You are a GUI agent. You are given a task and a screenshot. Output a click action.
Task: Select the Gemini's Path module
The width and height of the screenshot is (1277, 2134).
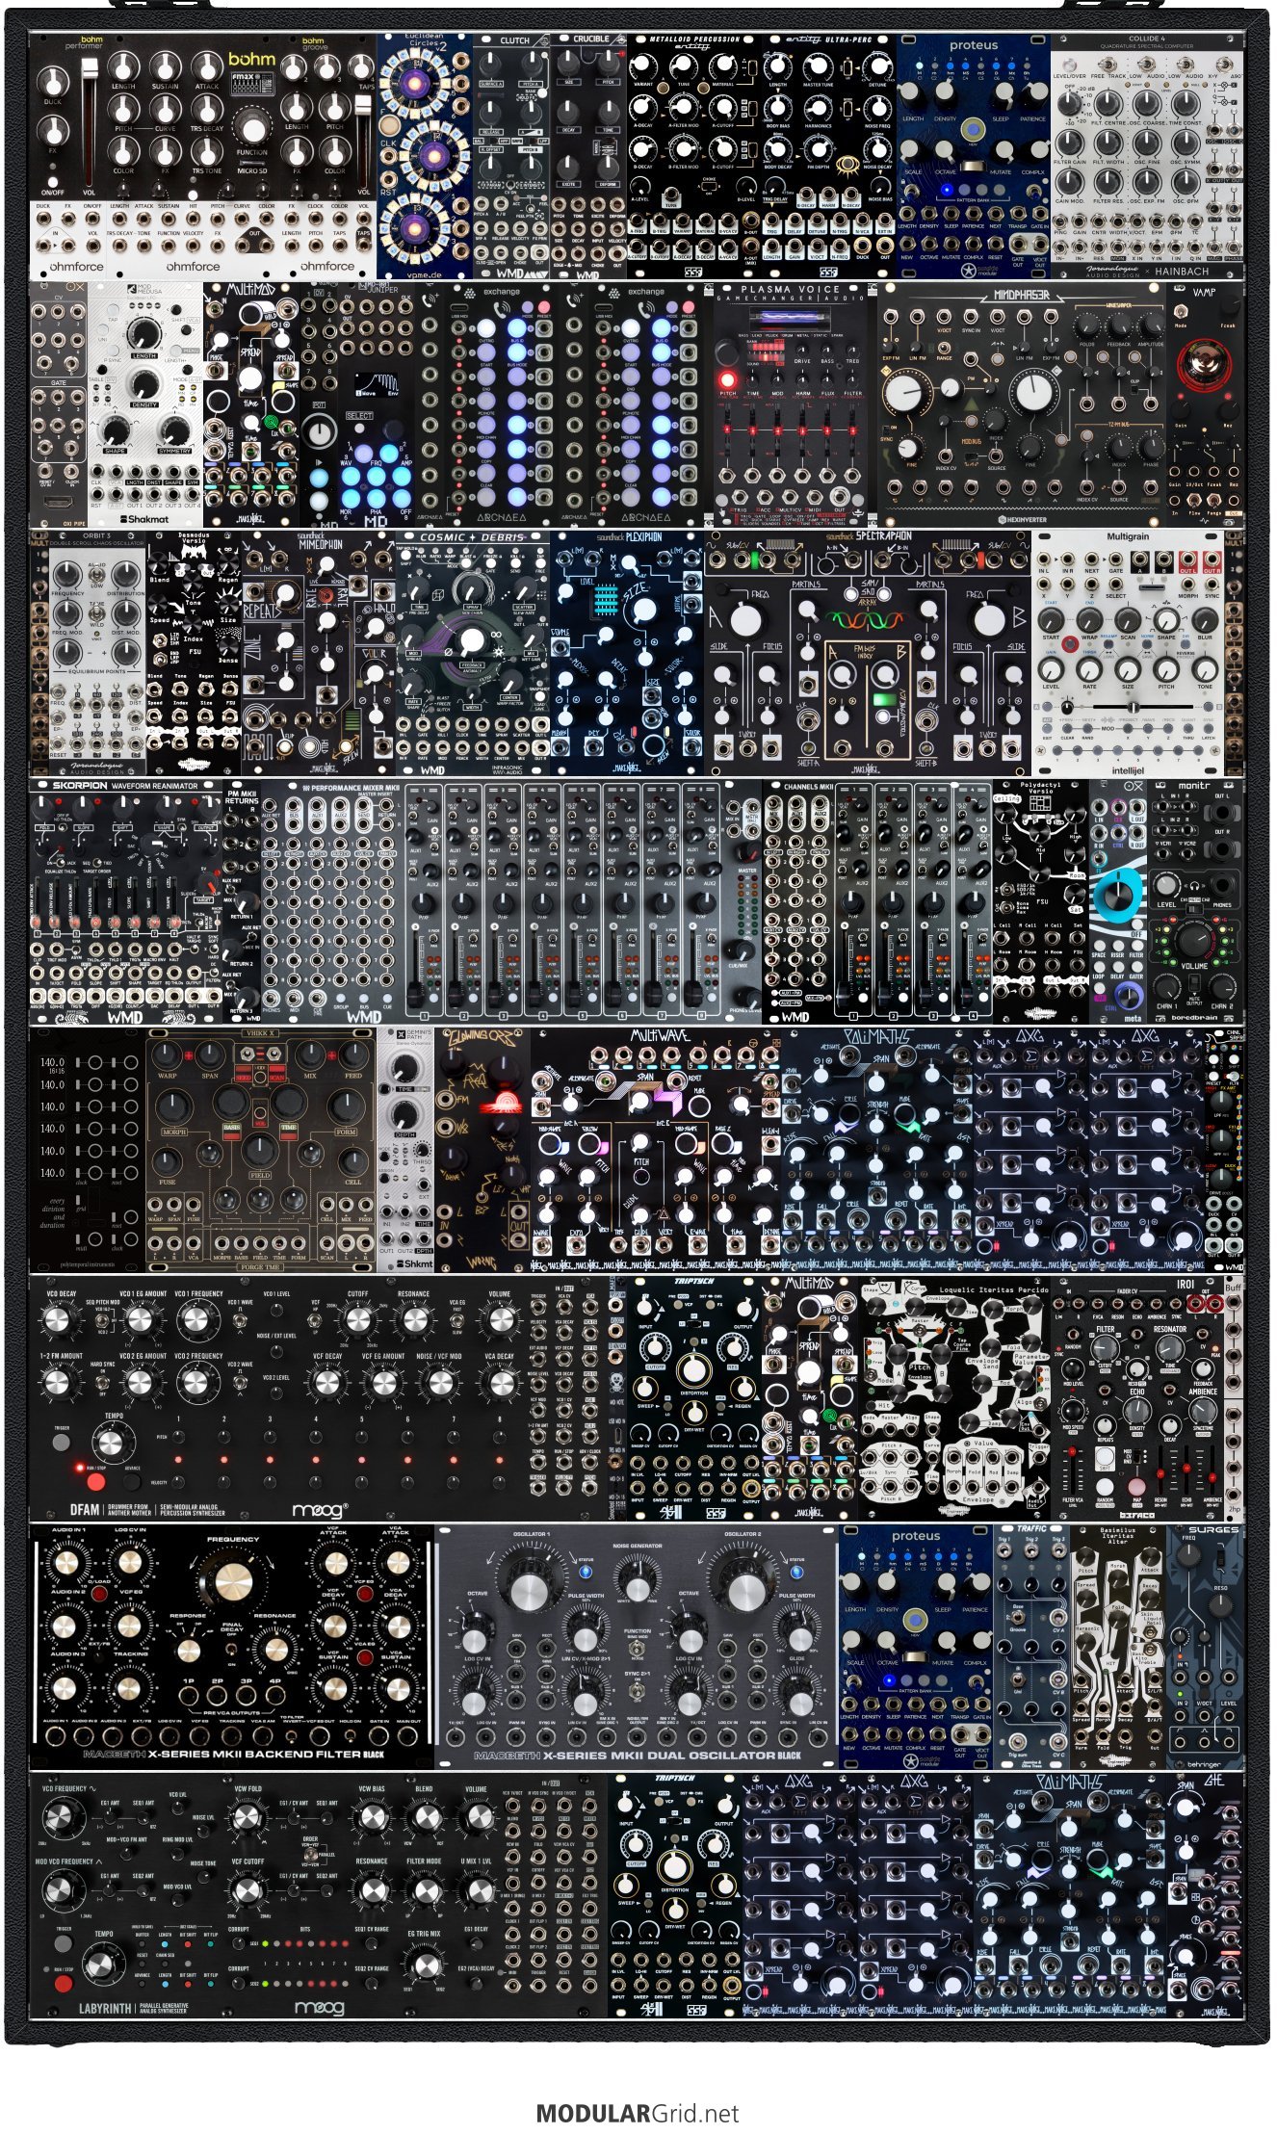[x=405, y=1149]
